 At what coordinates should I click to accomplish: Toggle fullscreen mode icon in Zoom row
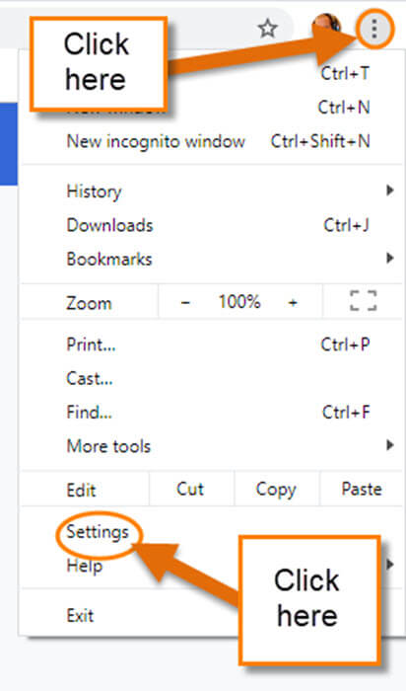[364, 302]
